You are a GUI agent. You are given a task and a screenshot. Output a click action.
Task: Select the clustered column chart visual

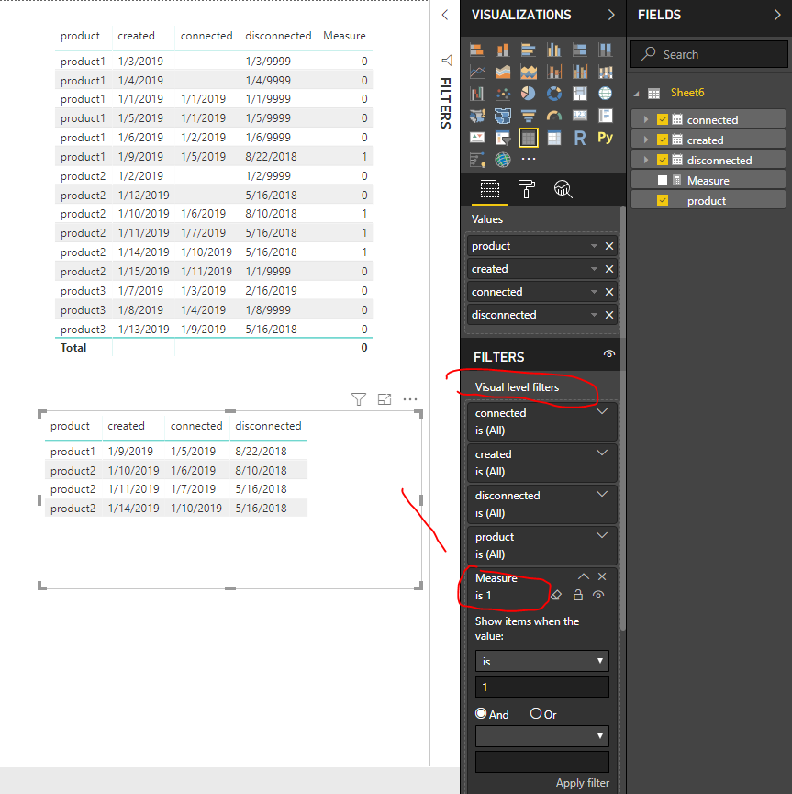(554, 50)
